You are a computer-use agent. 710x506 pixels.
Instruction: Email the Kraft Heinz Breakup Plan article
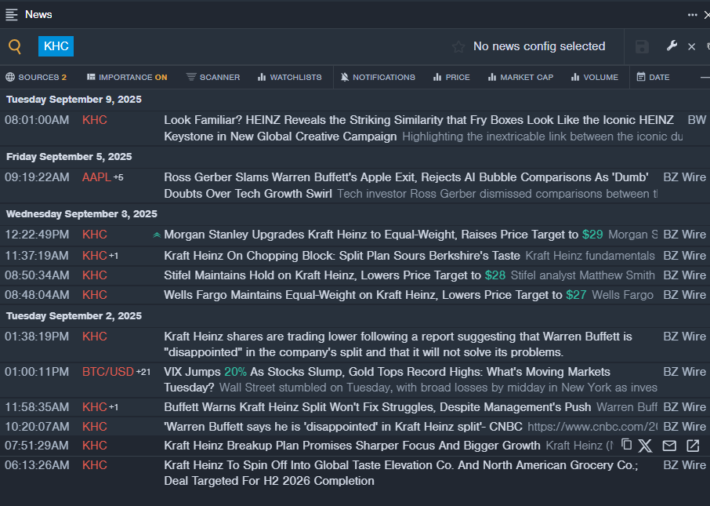coord(669,446)
